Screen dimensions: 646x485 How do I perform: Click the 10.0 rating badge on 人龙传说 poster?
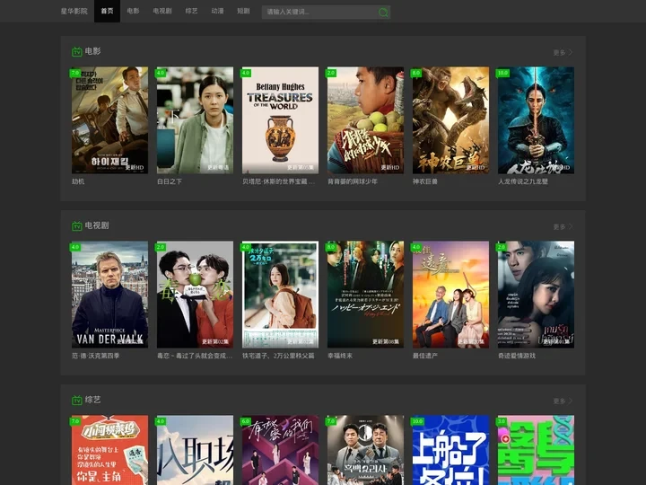point(502,73)
